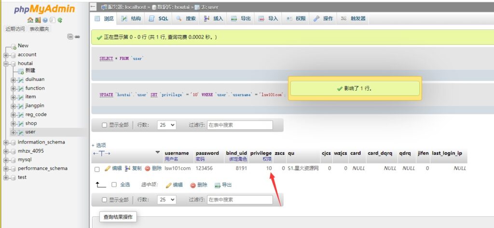Click the chain link icon in sidebar
Image resolution: width=494 pixels, height=228 pixels.
click(x=77, y=37)
